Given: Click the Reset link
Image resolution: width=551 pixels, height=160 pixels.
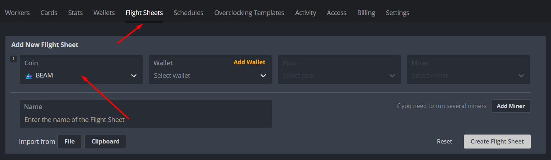Looking at the screenshot, I should [444, 141].
